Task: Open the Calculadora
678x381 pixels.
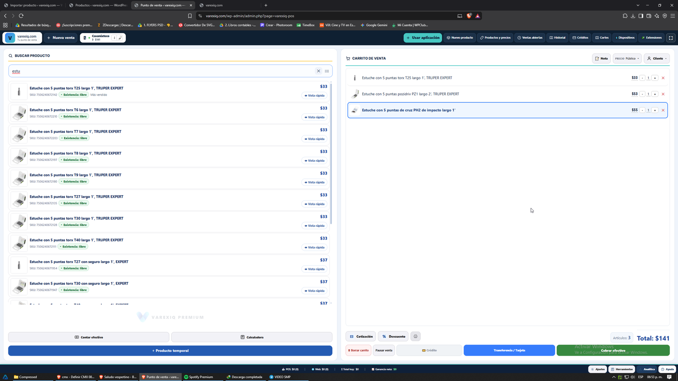Action: (252, 337)
